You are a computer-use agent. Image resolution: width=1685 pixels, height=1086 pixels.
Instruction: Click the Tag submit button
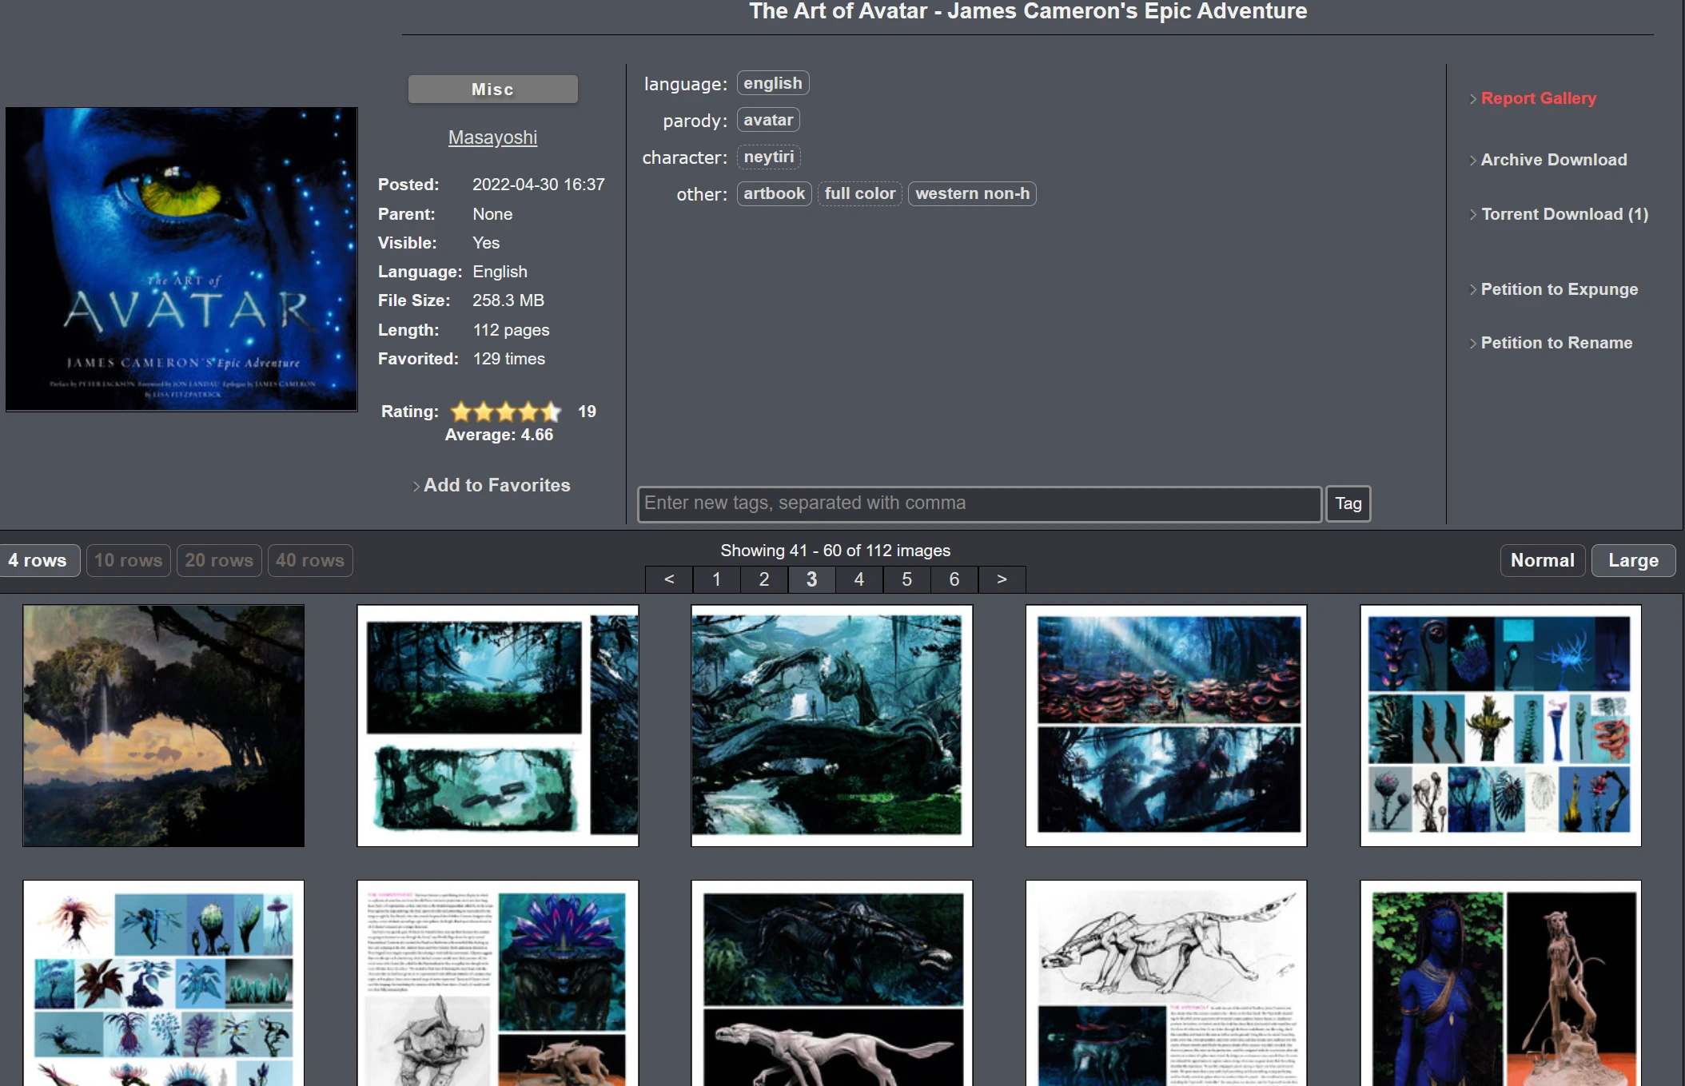tap(1348, 503)
